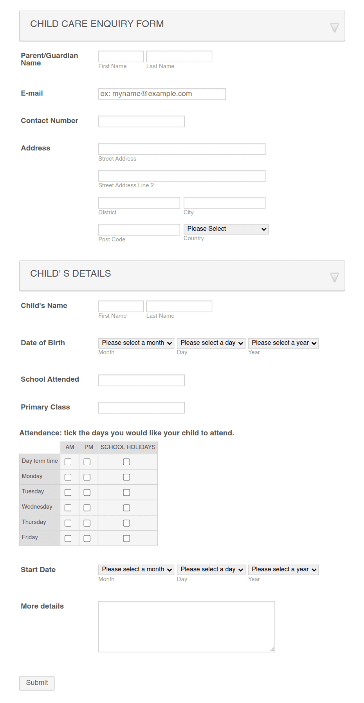Image resolution: width=364 pixels, height=703 pixels.
Task: Open the Date of Birth year dropdown
Action: click(283, 343)
